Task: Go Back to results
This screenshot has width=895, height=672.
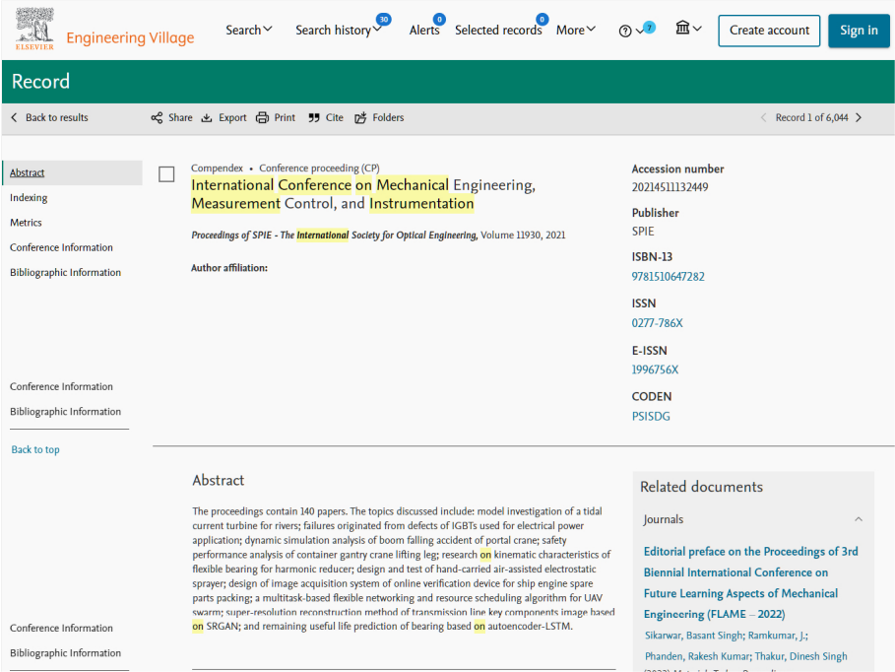Action: pyautogui.click(x=56, y=117)
